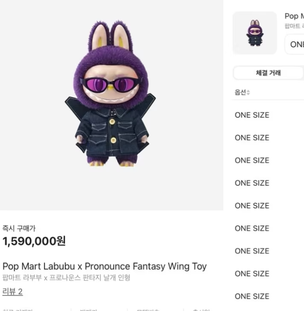Switch to the 체결 거래 tab
This screenshot has width=304, height=311.
(x=268, y=73)
